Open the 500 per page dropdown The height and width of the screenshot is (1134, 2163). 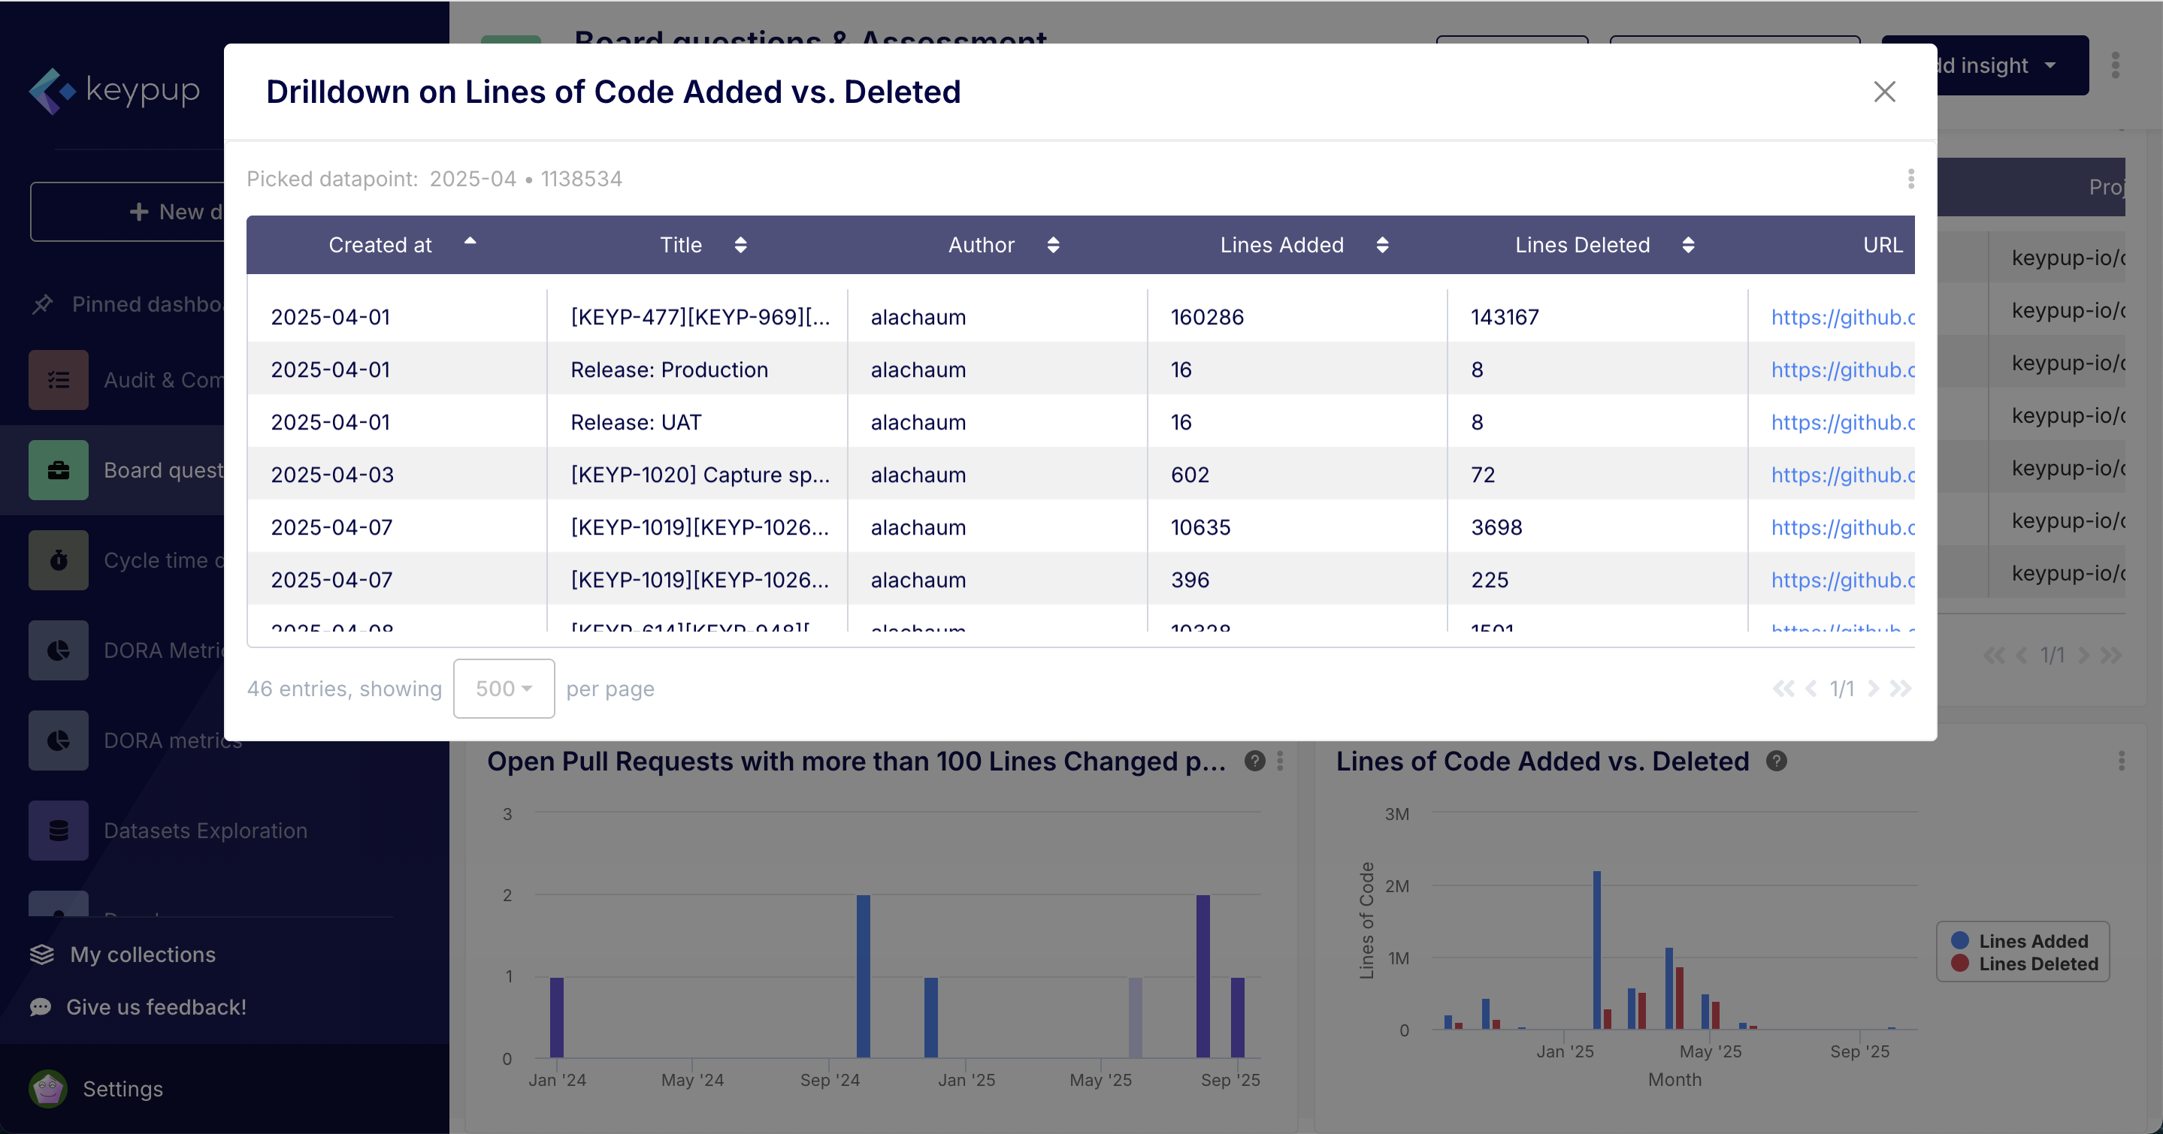tap(503, 689)
